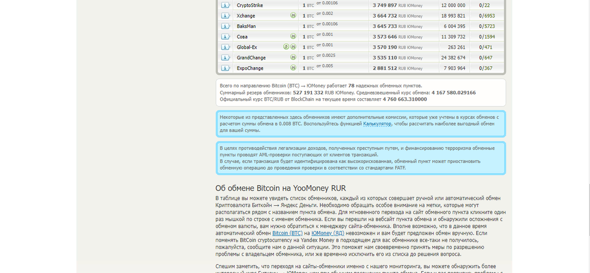Open the BaksMan exchanger
590x273 pixels.
point(246,27)
